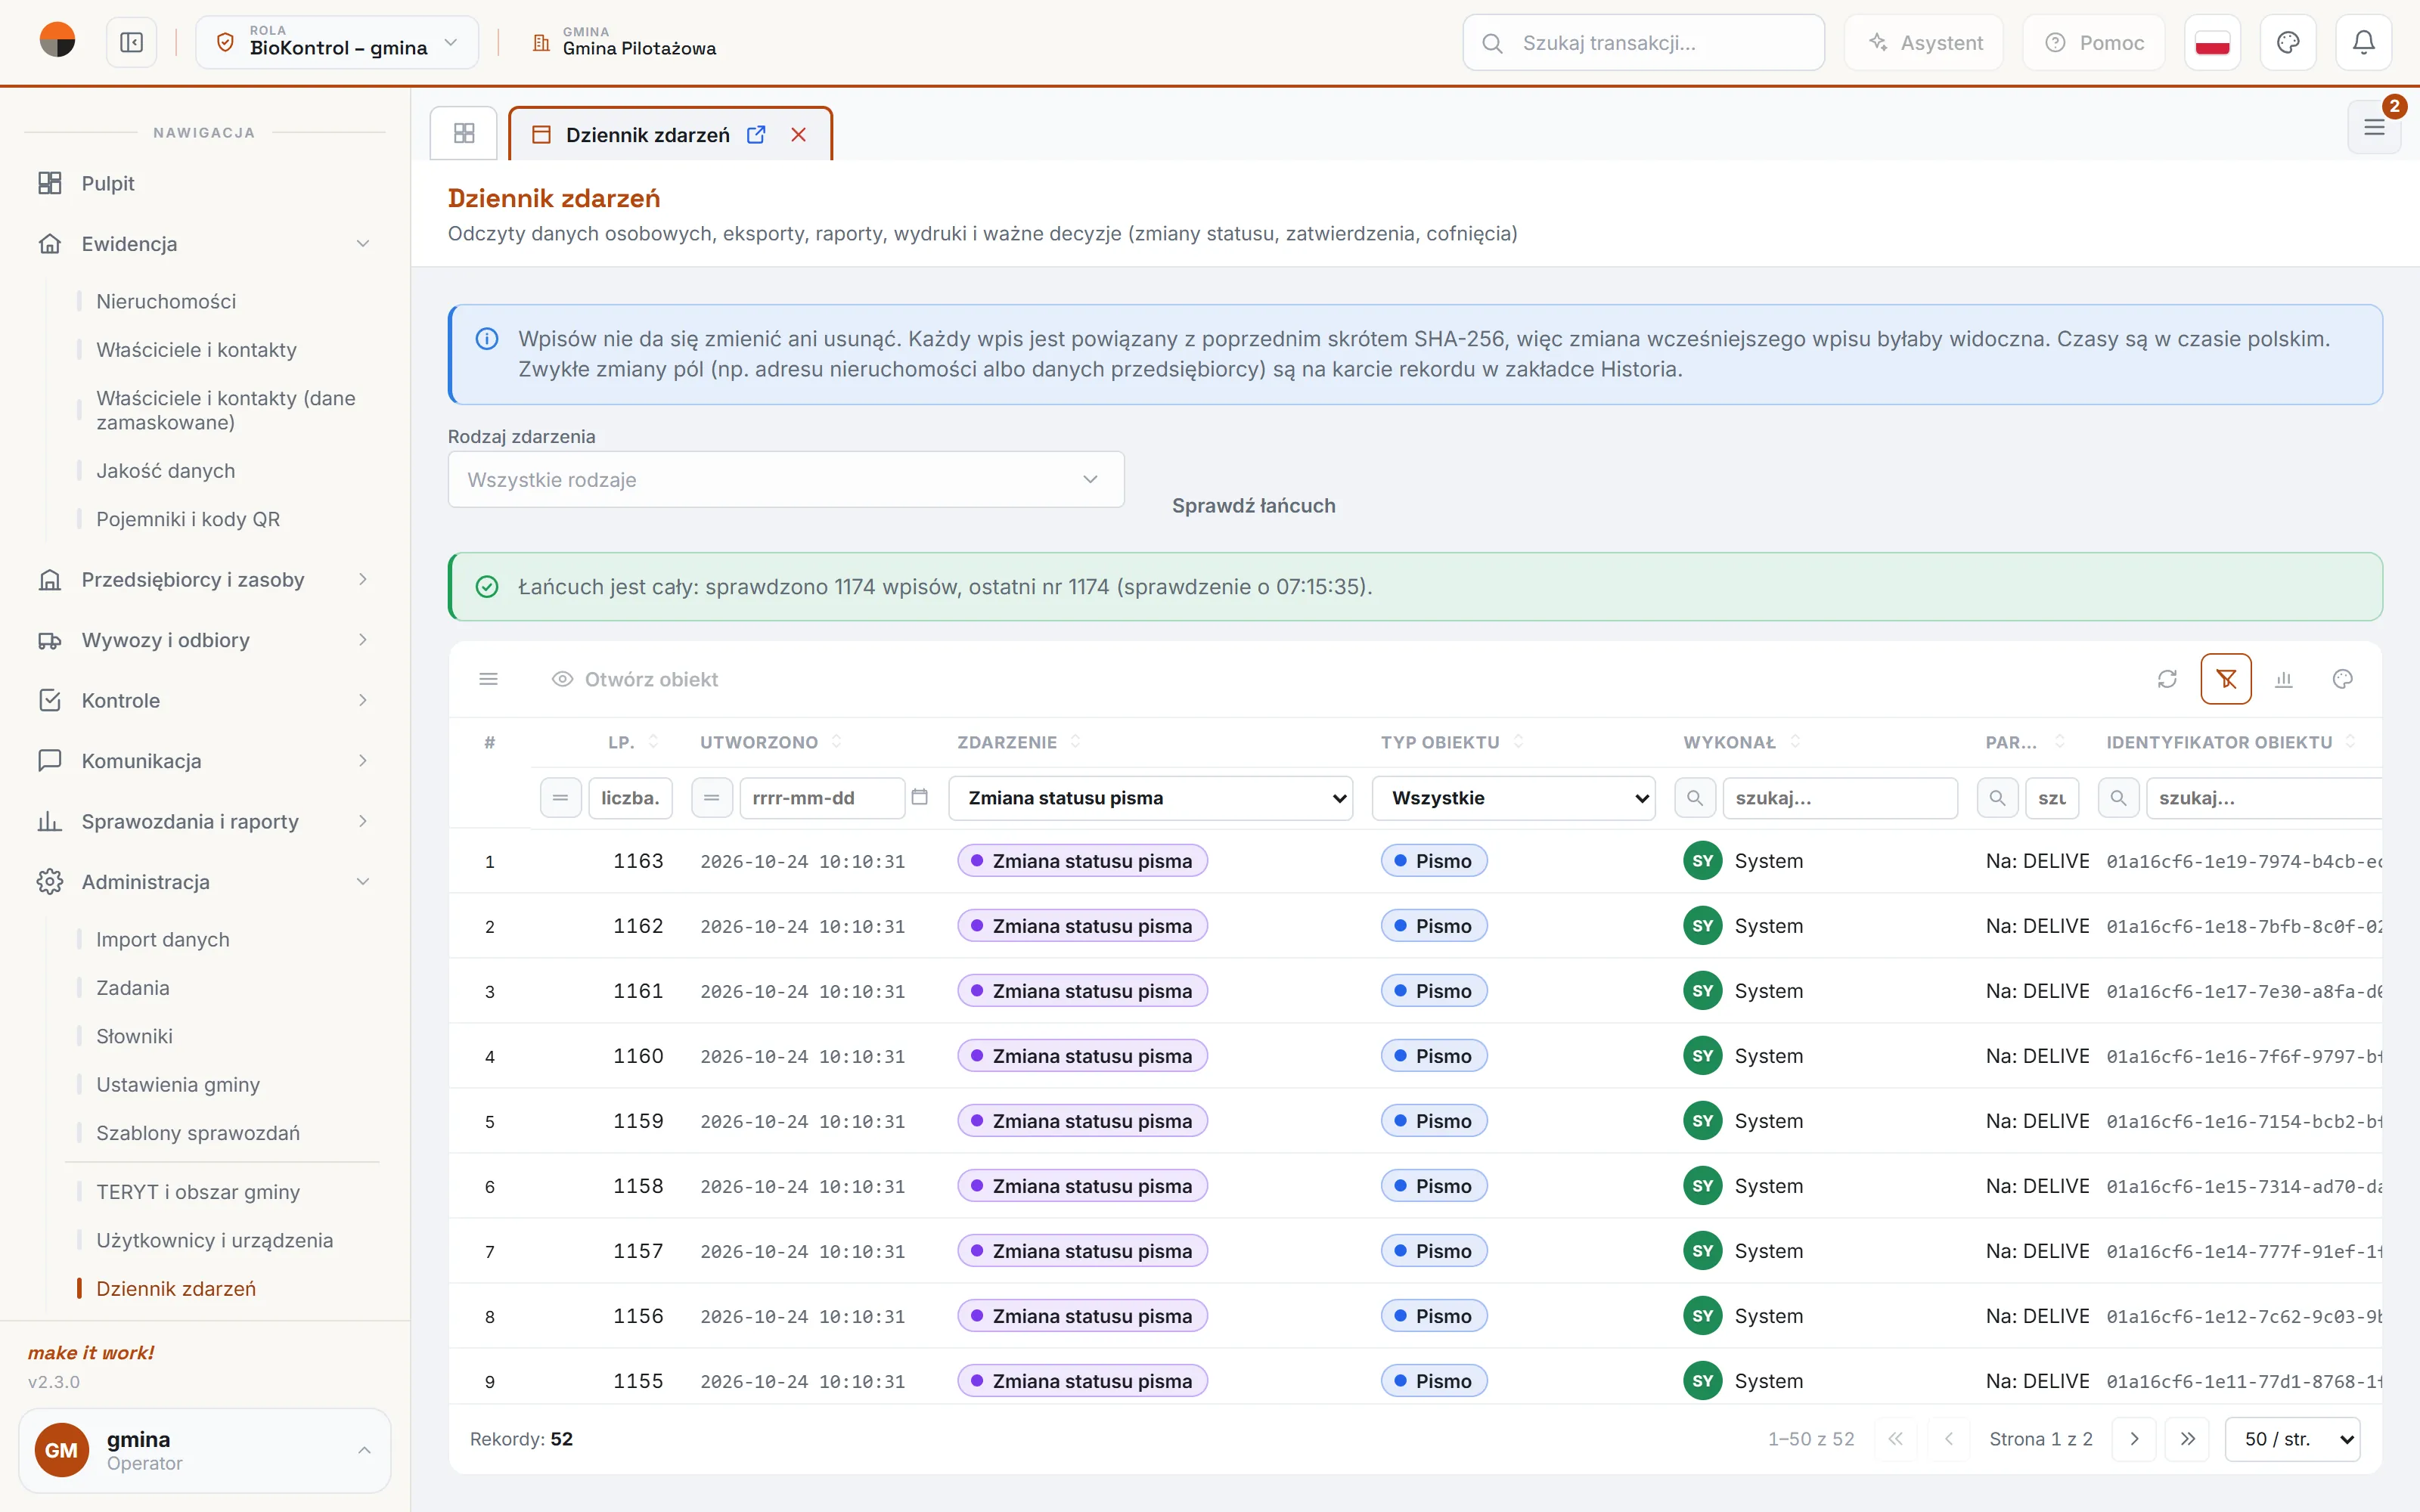Image resolution: width=2420 pixels, height=1512 pixels.
Task: Open the gmina Operator user menu
Action: pos(204,1450)
